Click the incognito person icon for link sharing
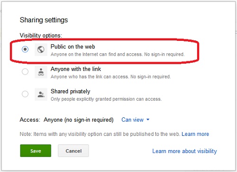 [x=41, y=72]
